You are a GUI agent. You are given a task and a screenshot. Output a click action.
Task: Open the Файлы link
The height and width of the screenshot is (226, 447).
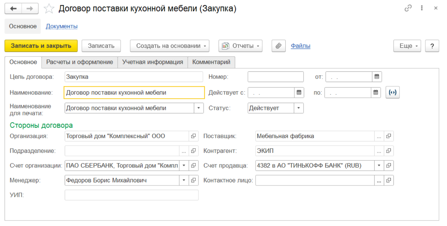coord(301,46)
